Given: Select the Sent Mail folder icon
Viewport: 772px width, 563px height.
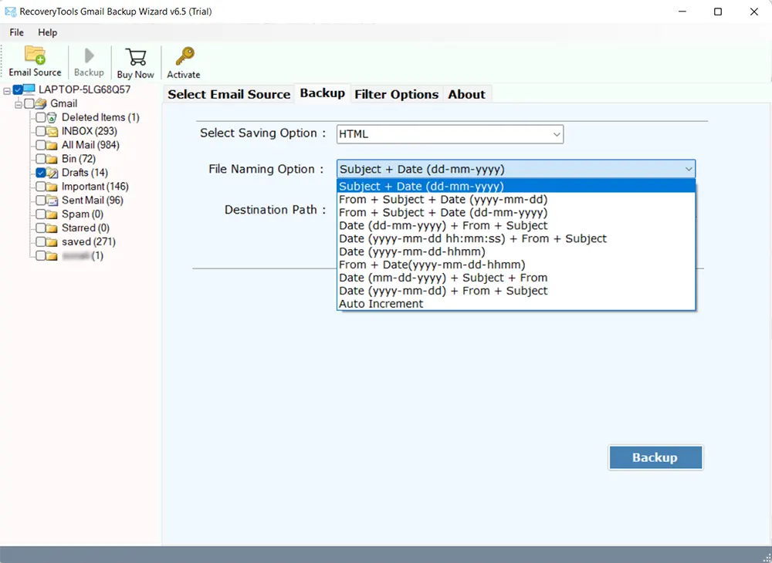Looking at the screenshot, I should 52,201.
